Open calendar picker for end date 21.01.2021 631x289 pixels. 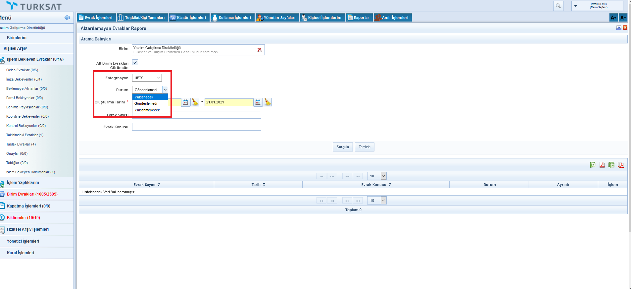[x=258, y=102]
